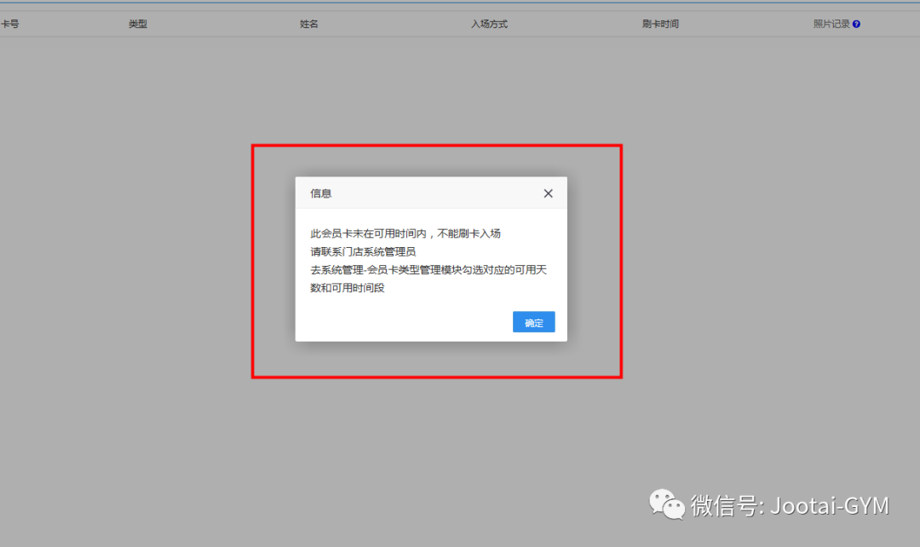Confirm the dialog with the 确定 button
Image resolution: width=920 pixels, height=547 pixels.
click(533, 322)
